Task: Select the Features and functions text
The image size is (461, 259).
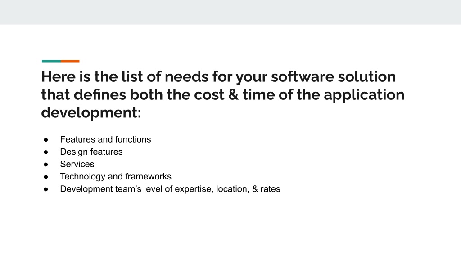Action: click(105, 139)
